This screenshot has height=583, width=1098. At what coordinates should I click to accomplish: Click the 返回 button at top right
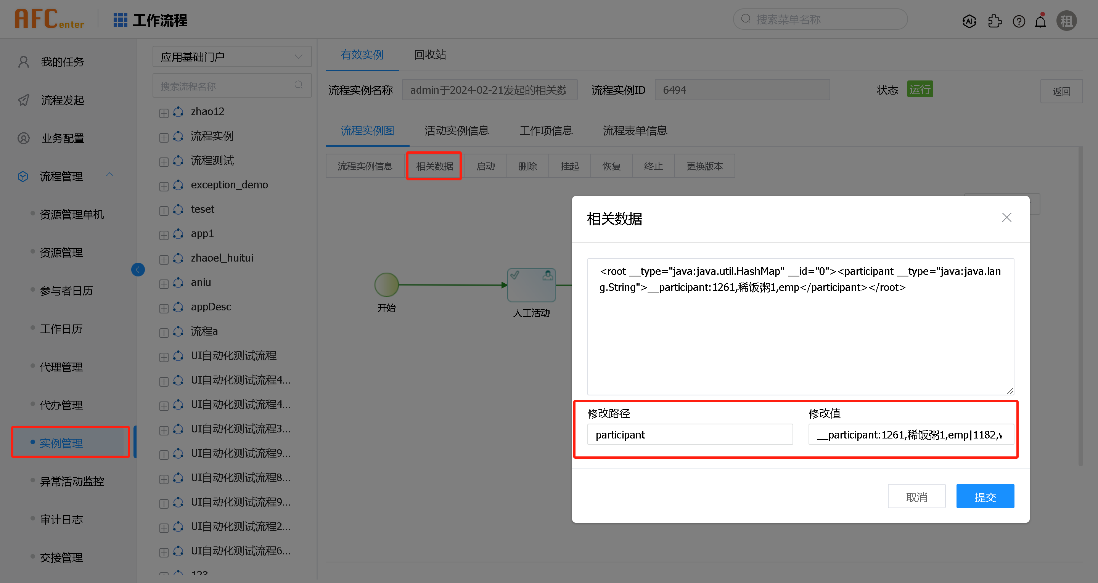pos(1062,91)
